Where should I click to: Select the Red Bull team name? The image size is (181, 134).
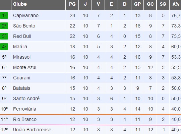22,36
